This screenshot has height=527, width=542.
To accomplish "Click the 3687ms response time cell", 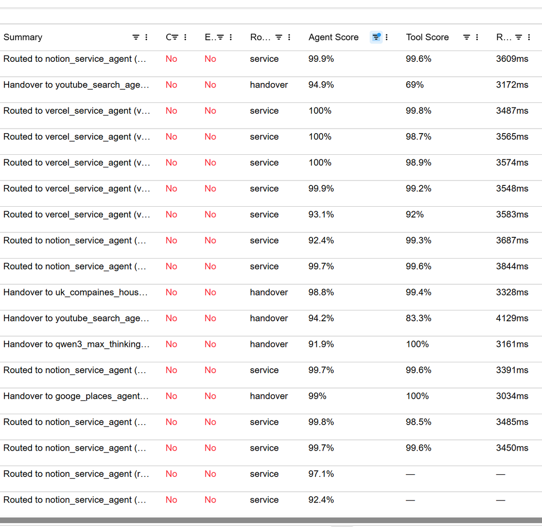I will pos(512,240).
